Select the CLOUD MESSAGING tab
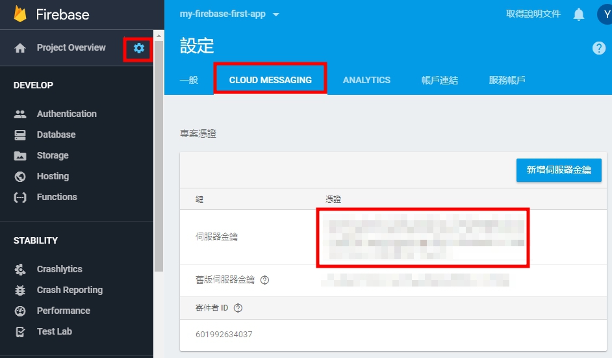Screen dimensions: 612x358 [270, 80]
